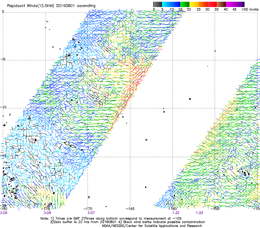The image size is (260, 228).
Task: Click the '25' legend scale label
Action: [x=199, y=9]
